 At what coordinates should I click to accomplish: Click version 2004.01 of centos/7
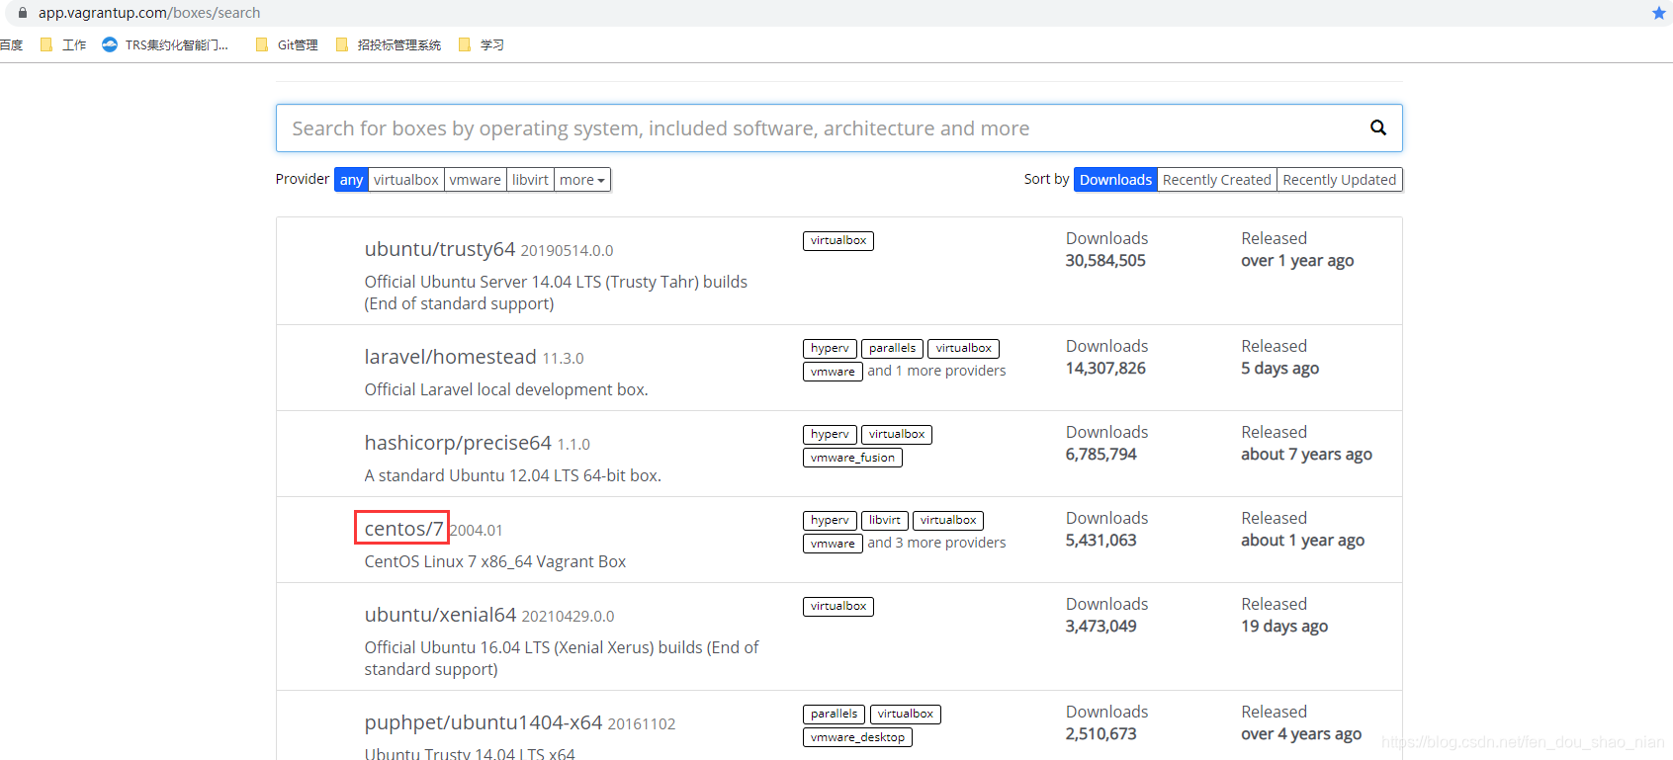coord(477,531)
